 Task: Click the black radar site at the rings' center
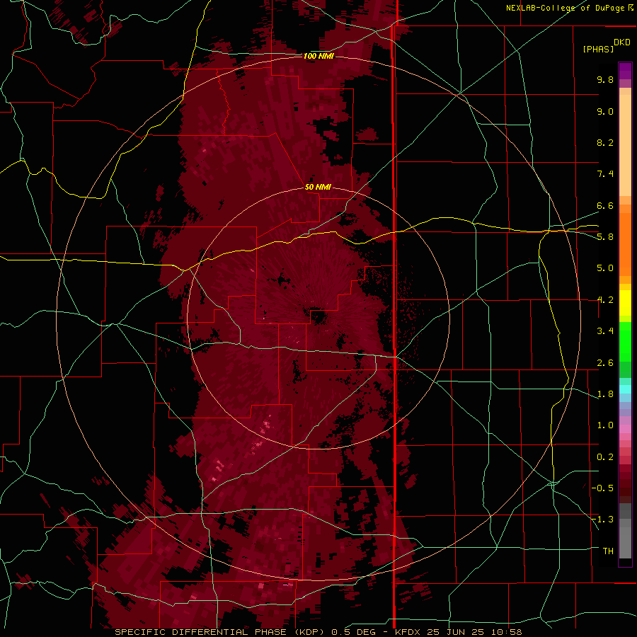[x=318, y=317]
